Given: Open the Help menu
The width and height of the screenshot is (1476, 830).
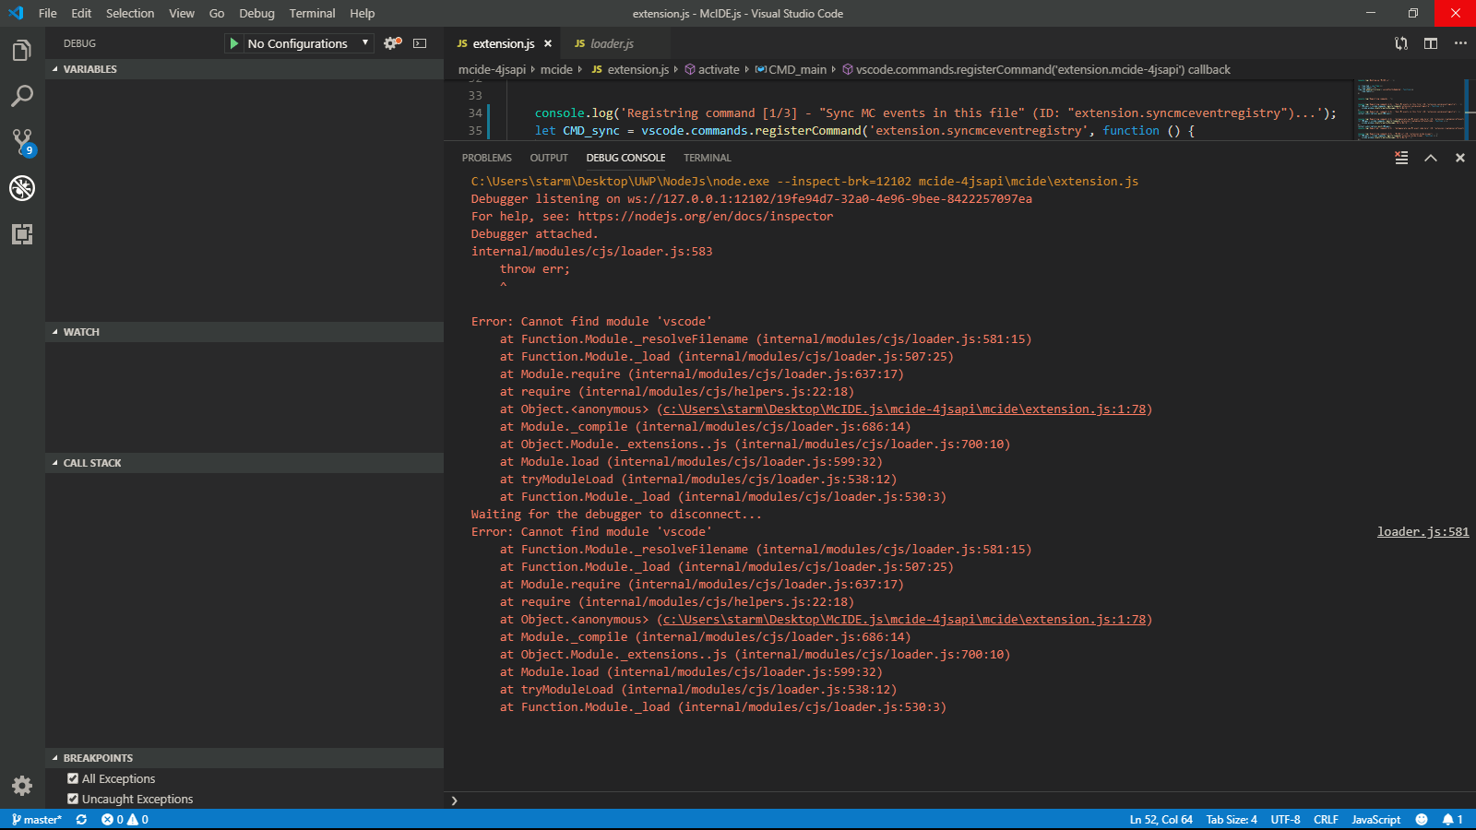Looking at the screenshot, I should [363, 13].
